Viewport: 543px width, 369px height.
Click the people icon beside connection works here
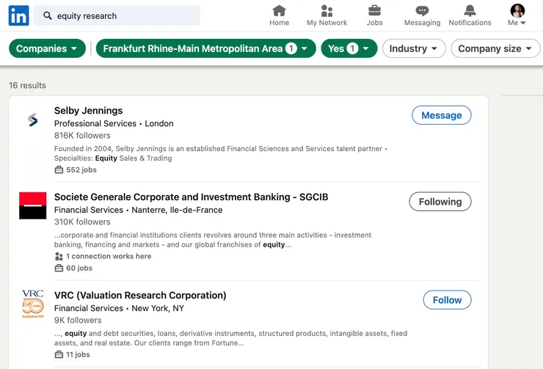tap(59, 257)
